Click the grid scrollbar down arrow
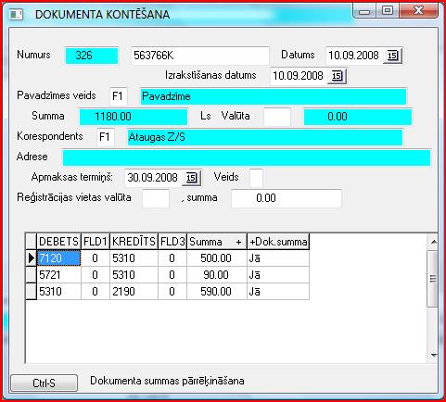The width and height of the screenshot is (446, 402). click(x=433, y=356)
